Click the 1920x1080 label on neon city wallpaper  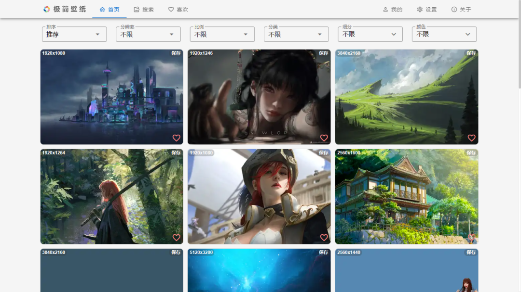[54, 53]
